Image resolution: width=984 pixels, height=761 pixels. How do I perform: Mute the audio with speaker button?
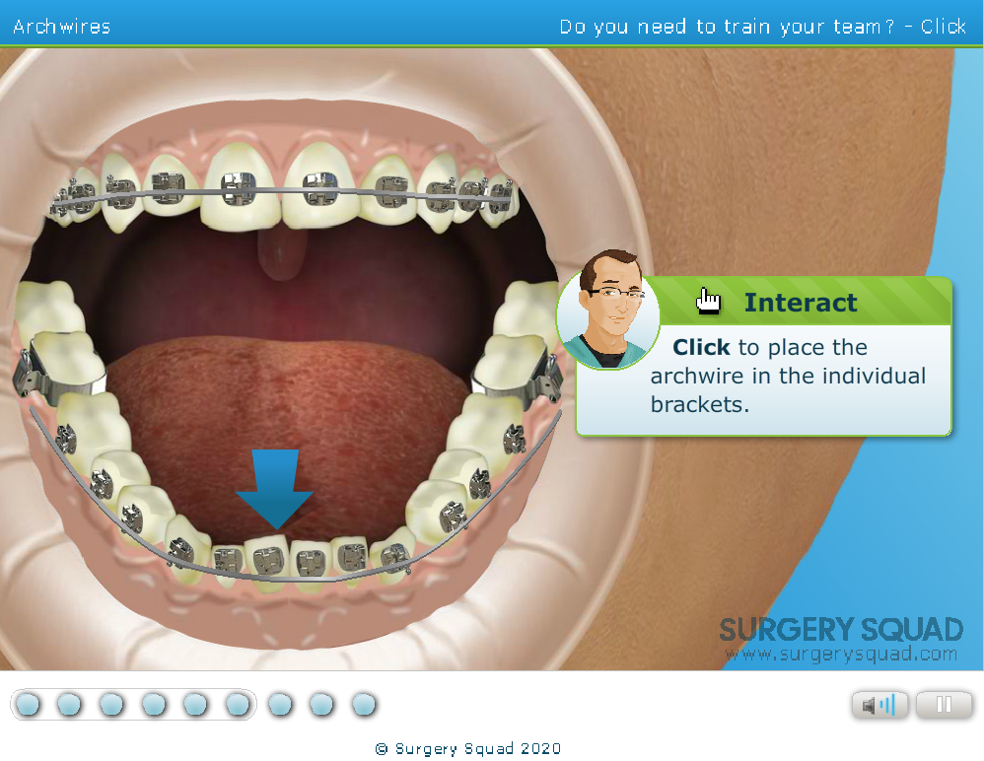click(879, 705)
